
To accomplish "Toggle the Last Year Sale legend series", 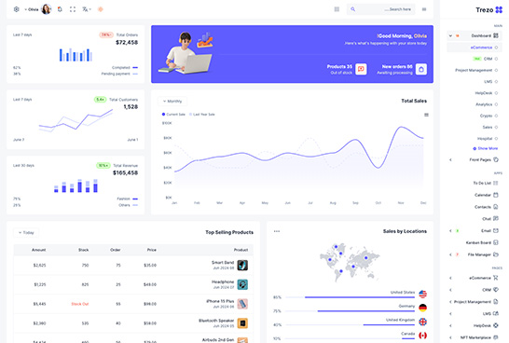I will [x=201, y=115].
